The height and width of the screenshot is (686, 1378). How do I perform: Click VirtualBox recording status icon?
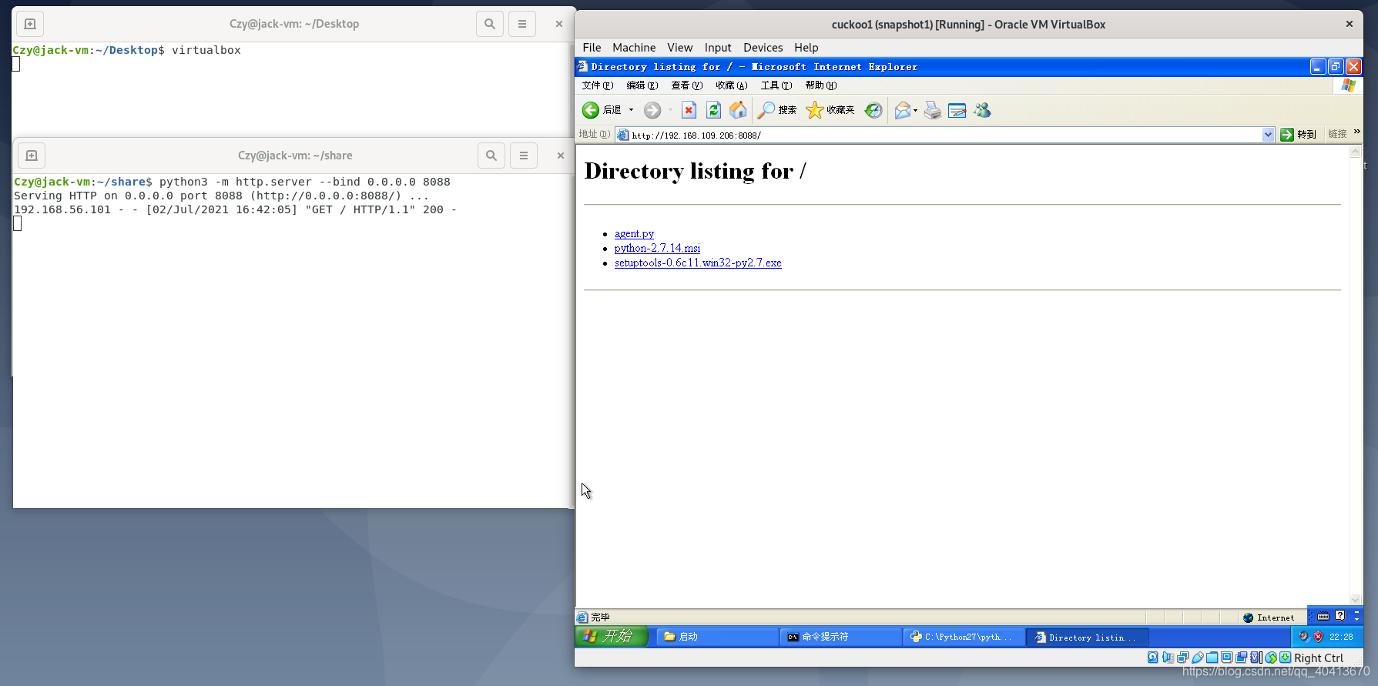pos(1241,658)
